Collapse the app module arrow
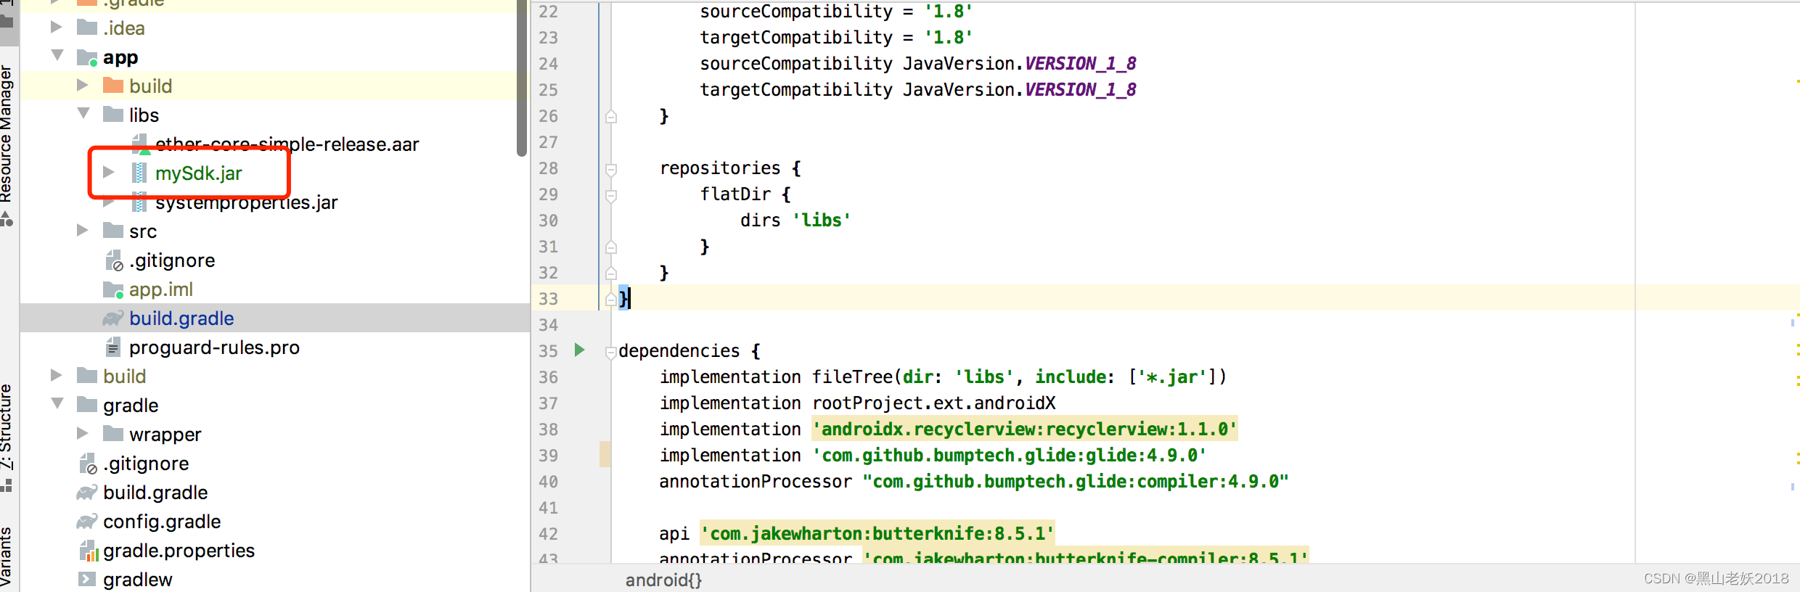The height and width of the screenshot is (592, 1800). (57, 56)
